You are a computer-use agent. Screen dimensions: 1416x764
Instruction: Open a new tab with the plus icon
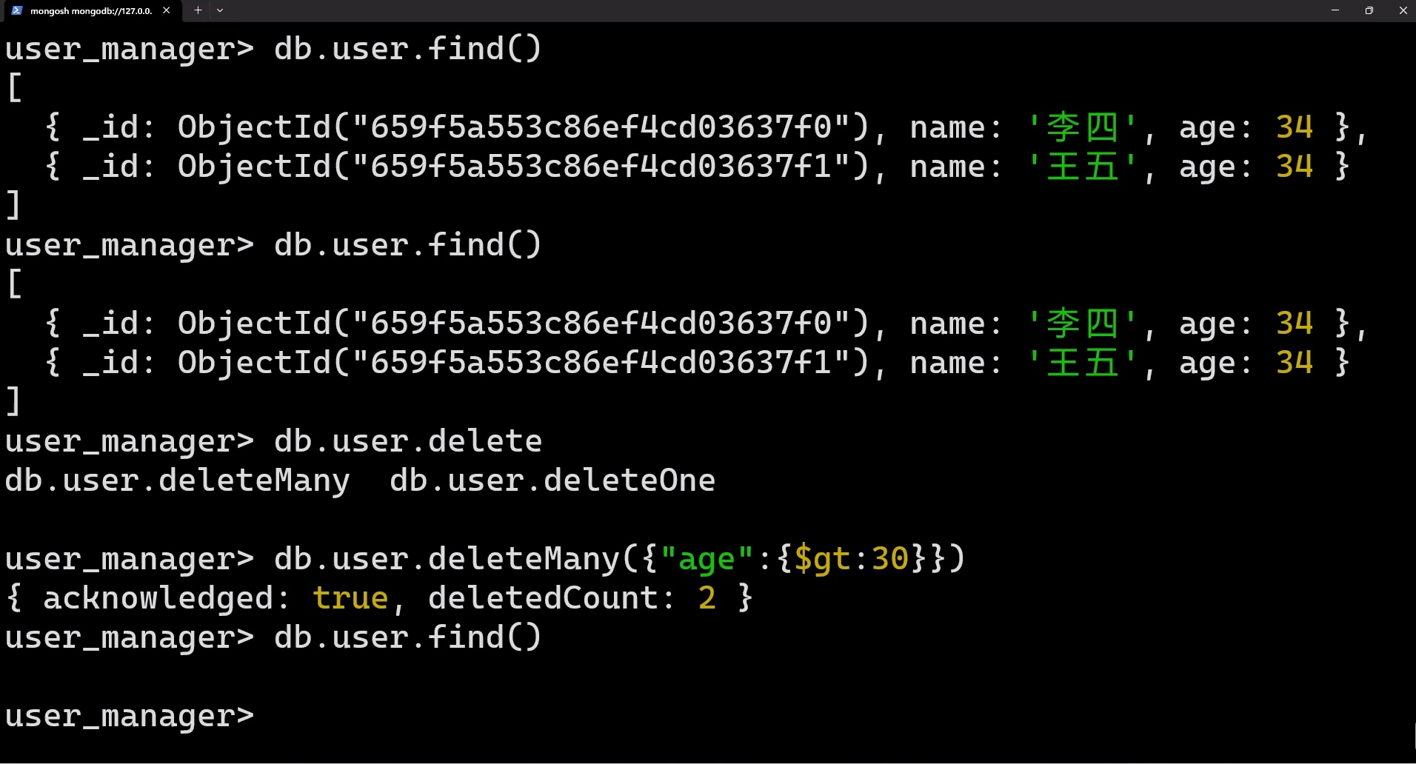pyautogui.click(x=198, y=10)
